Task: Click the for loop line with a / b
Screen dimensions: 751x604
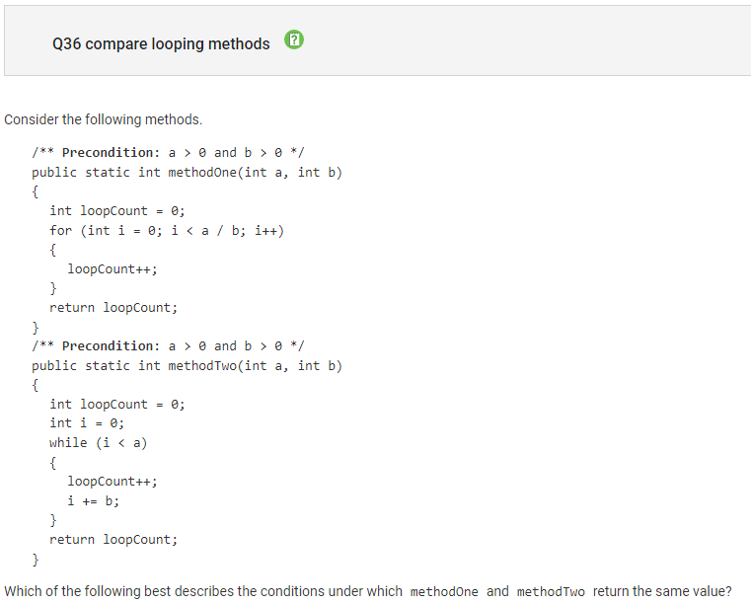Action: 167,231
